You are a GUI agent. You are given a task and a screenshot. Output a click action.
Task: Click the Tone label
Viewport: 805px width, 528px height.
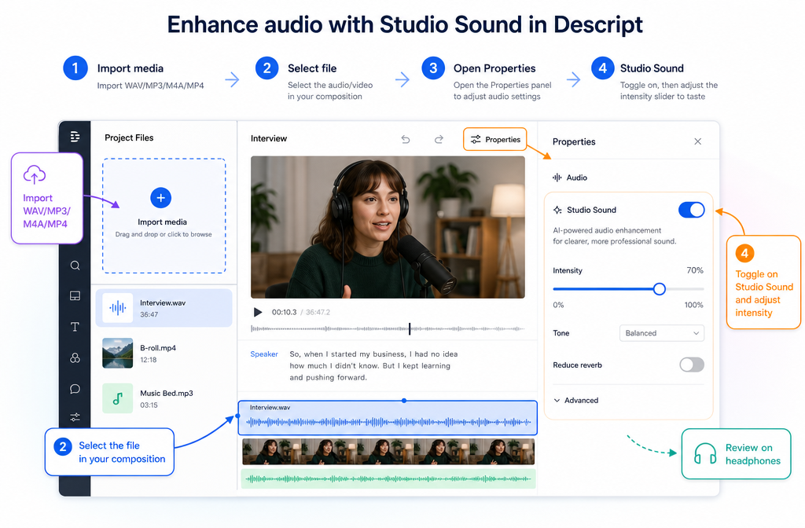(x=561, y=333)
